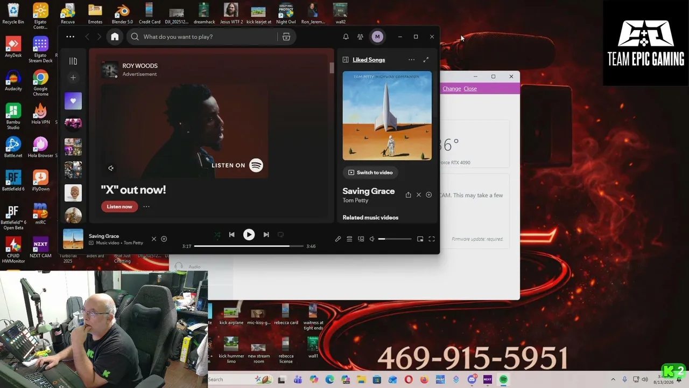Open the Audacity desktop icon

pyautogui.click(x=13, y=80)
